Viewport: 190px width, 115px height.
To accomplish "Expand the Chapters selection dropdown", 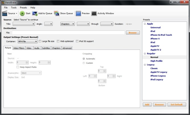I will (68, 24).
